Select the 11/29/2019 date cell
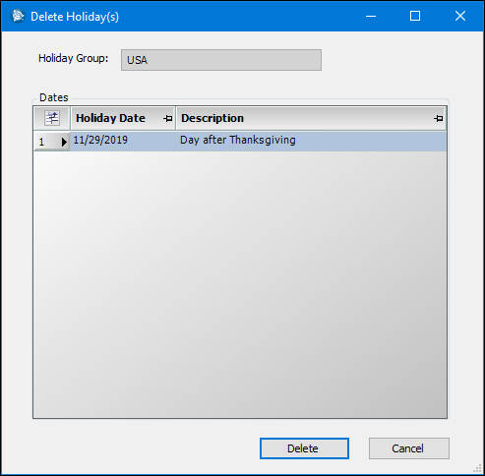 pos(123,141)
